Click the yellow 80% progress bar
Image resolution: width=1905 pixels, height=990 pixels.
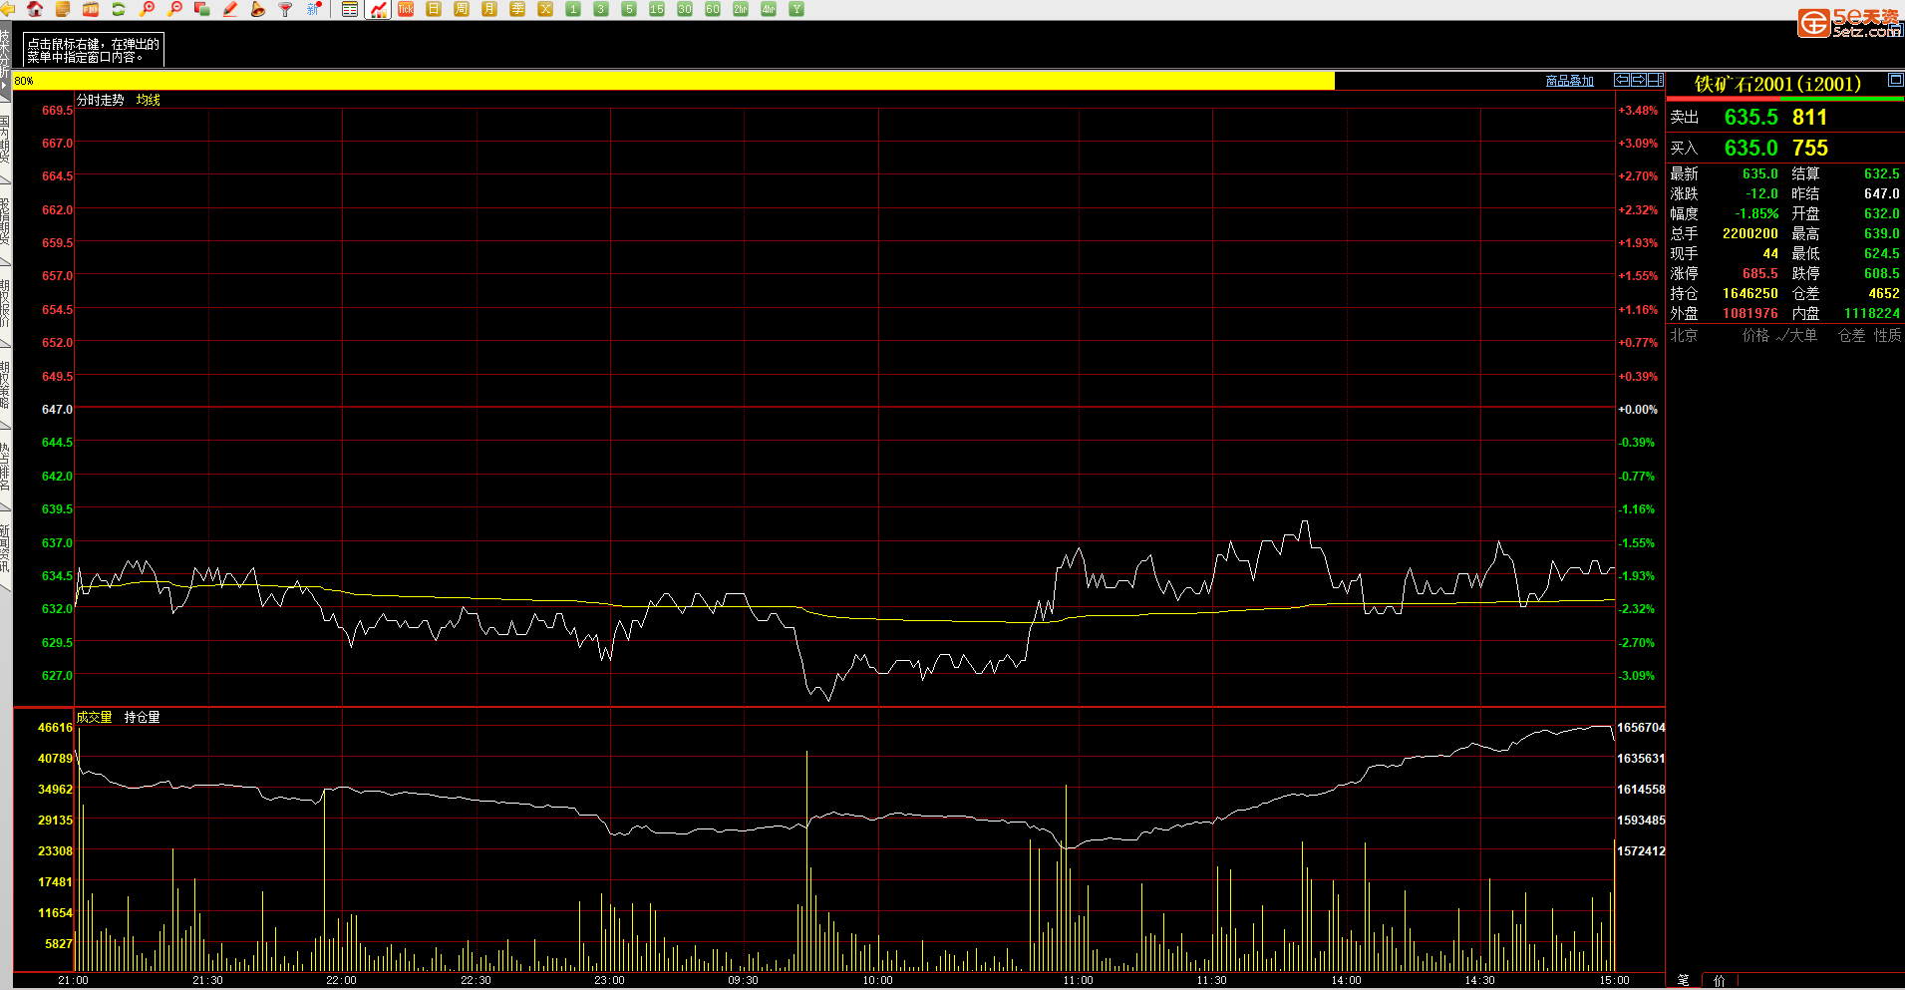point(674,81)
